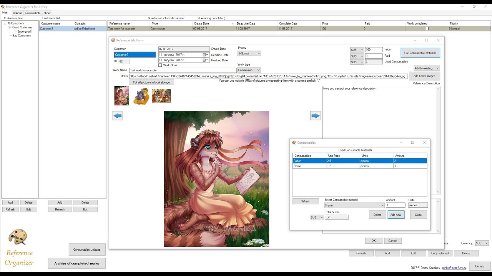The image size is (492, 276).
Task: Click Add new in Consumables dialog
Action: click(396, 215)
